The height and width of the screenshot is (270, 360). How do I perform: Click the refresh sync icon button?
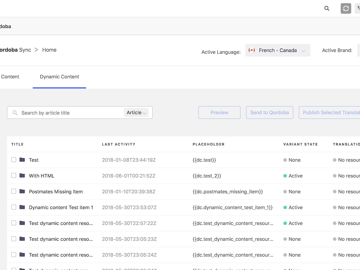point(346,8)
